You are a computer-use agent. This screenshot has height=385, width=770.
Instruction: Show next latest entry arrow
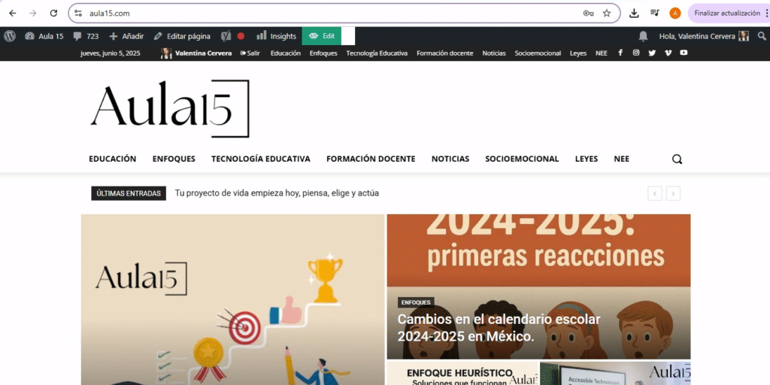tap(673, 193)
